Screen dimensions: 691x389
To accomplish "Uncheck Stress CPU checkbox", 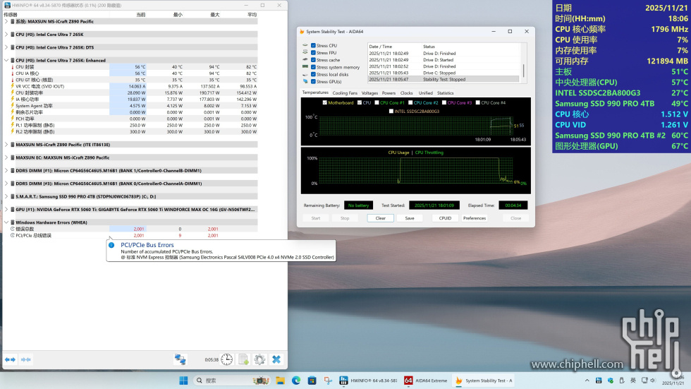I will 313,45.
